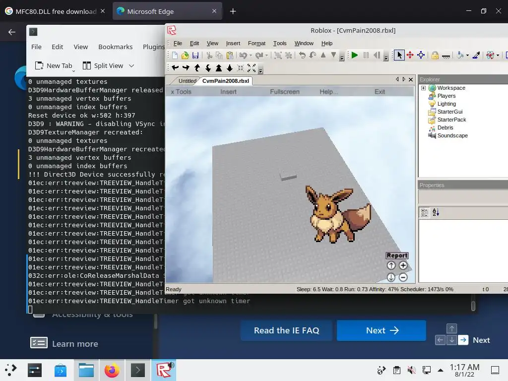Open run toolbar options dropdown after rewind

(x=386, y=58)
